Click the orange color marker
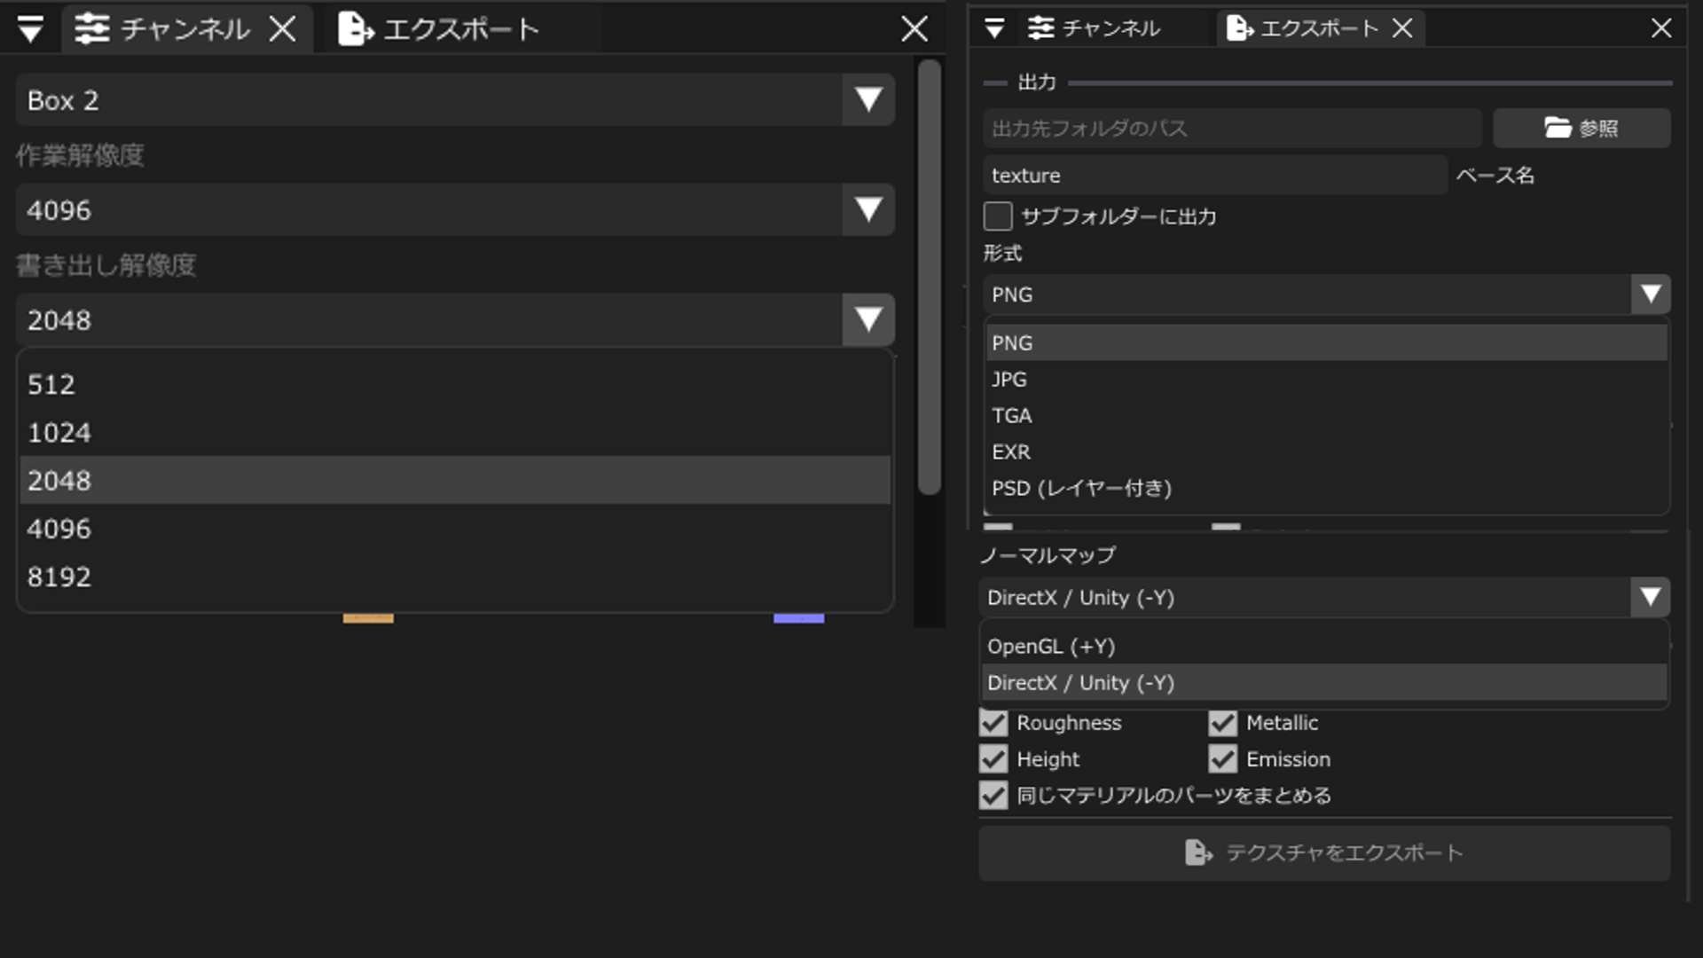 [368, 618]
